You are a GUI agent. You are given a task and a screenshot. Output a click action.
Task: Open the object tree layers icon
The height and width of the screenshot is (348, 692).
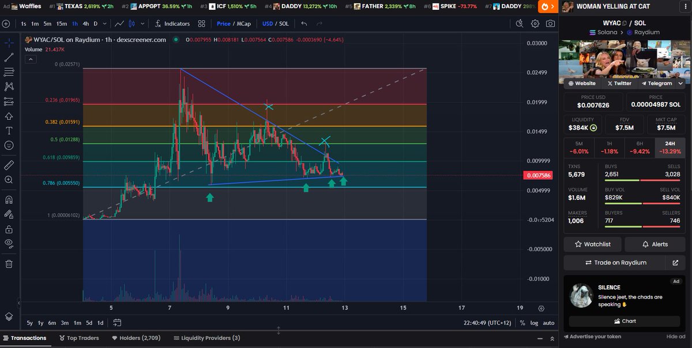(9, 316)
